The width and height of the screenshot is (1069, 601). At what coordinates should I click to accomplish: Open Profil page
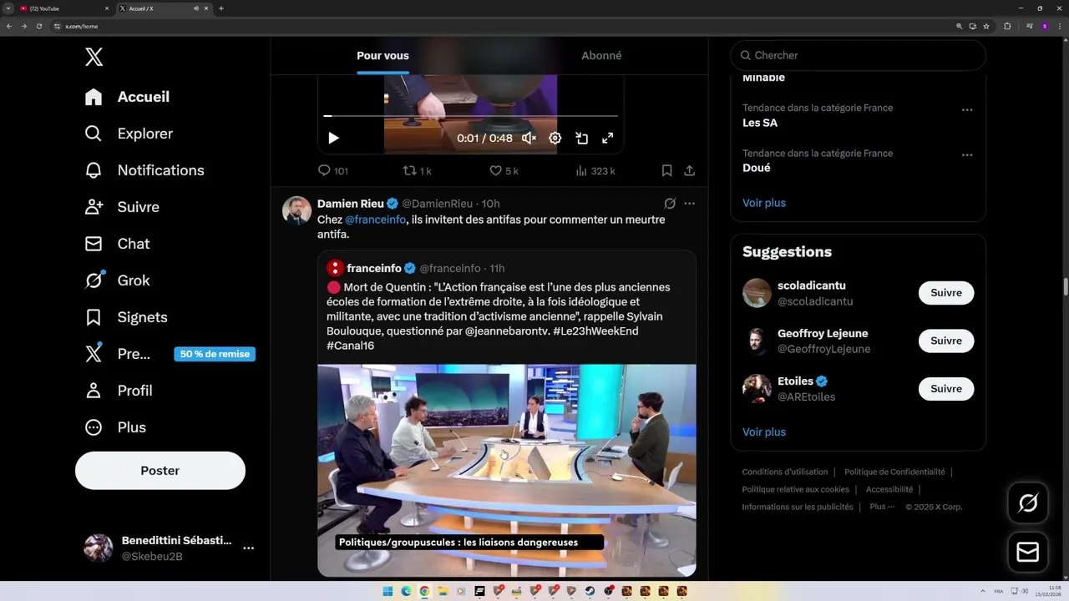click(118, 391)
